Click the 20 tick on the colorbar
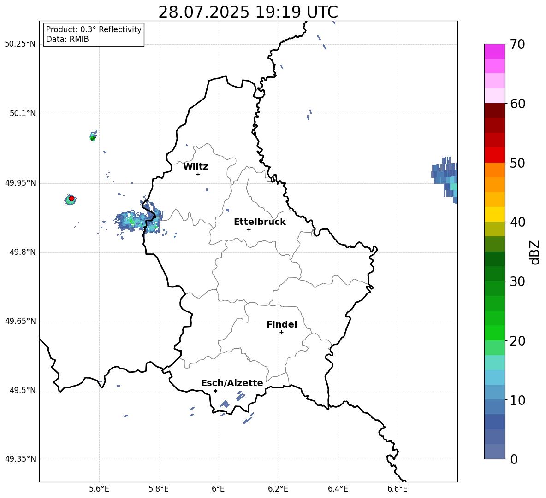The height and width of the screenshot is (498, 546). pos(517,340)
